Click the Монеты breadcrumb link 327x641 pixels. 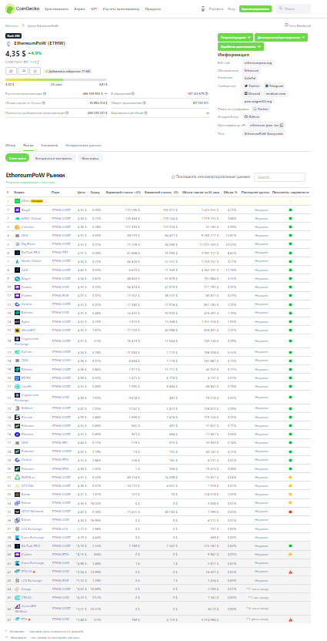[12, 25]
